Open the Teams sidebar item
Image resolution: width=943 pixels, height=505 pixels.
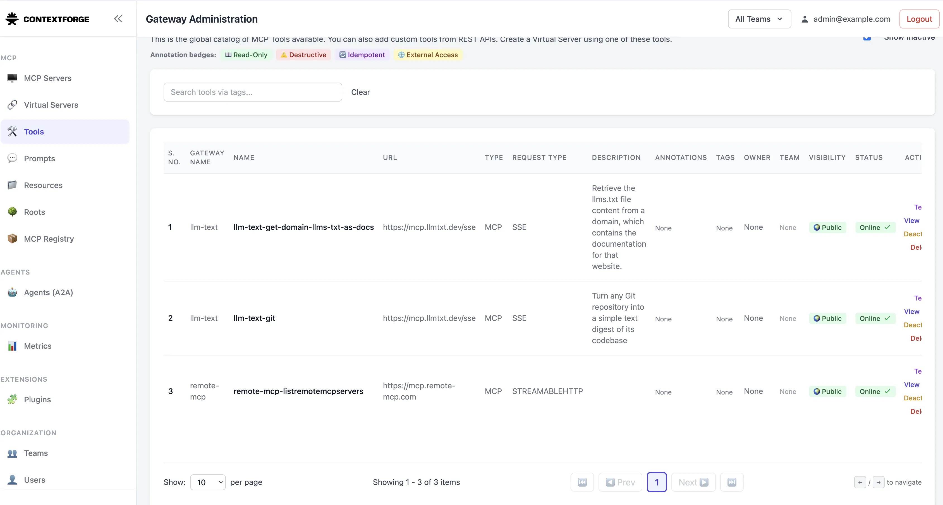pyautogui.click(x=36, y=453)
